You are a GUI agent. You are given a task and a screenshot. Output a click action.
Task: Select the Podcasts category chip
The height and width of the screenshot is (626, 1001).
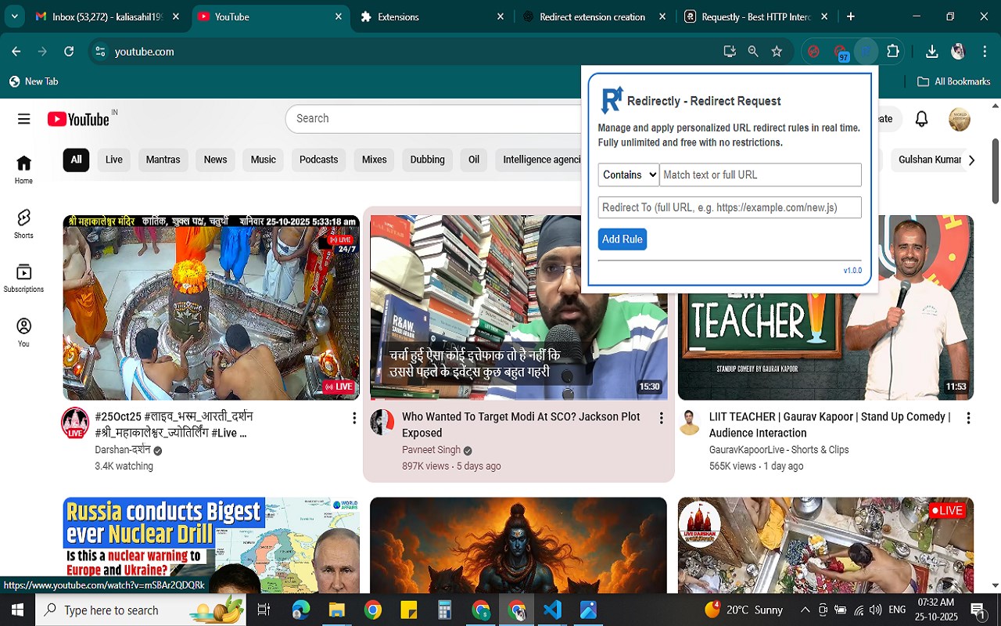318,160
